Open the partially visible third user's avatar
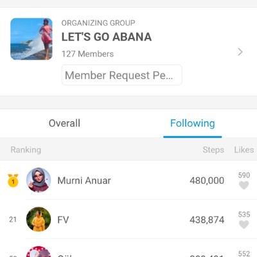257x257 pixels. 39,252
